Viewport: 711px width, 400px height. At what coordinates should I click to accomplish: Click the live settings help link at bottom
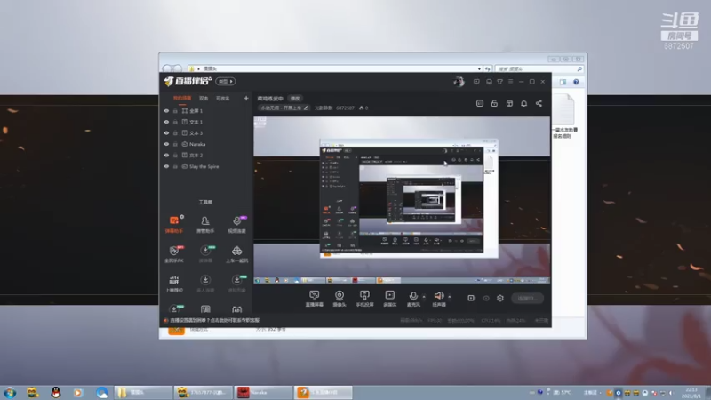coord(214,320)
